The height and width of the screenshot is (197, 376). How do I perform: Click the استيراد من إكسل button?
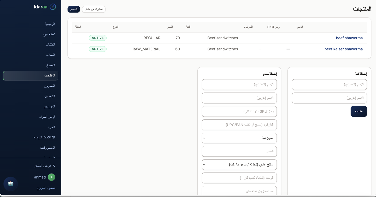(x=94, y=9)
